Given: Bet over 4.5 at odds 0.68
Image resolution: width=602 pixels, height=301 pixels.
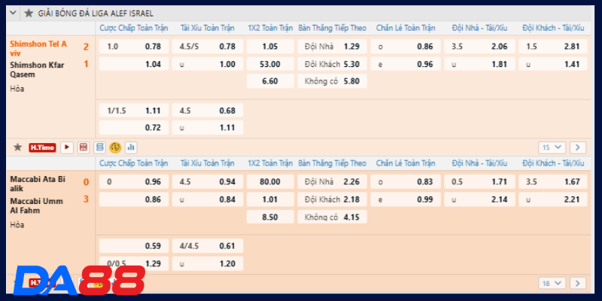Looking at the screenshot, I should click(x=208, y=111).
